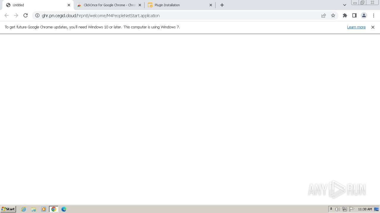
Task: Toggle the Chrome side panel
Action: coord(354,15)
